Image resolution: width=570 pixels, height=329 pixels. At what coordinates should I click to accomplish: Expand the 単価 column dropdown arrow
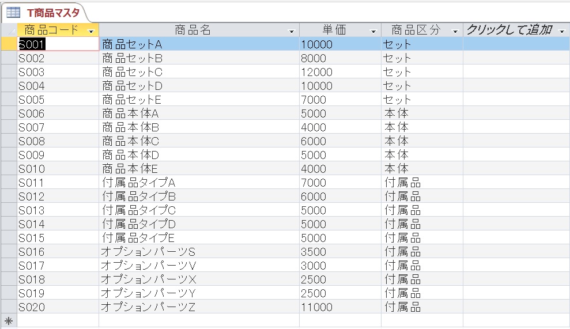[373, 31]
